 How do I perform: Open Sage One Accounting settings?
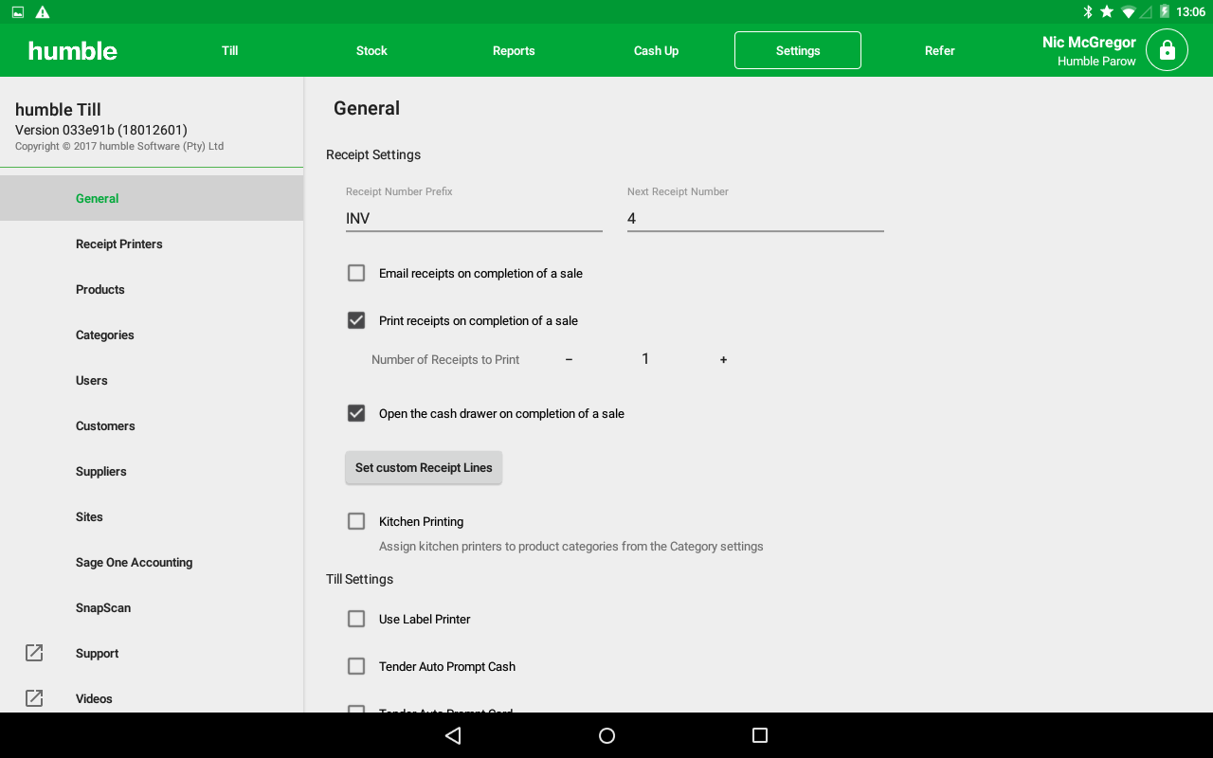(152, 562)
